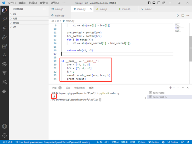Split the editor to the right
The image size is (192, 144).
point(183,16)
